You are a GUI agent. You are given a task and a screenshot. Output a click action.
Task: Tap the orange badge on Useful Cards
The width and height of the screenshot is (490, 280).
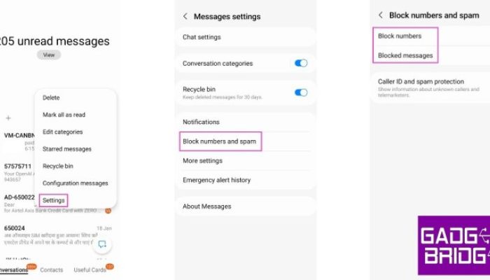point(110,267)
